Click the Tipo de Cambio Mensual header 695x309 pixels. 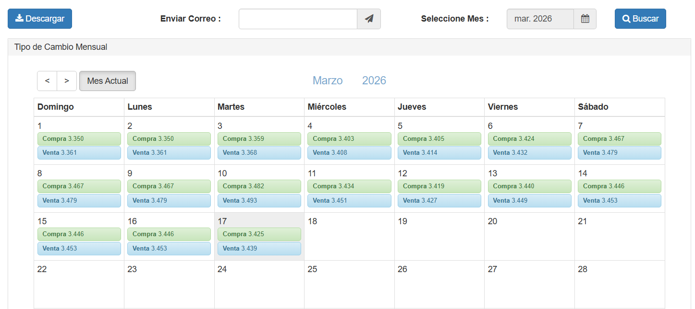pos(60,46)
